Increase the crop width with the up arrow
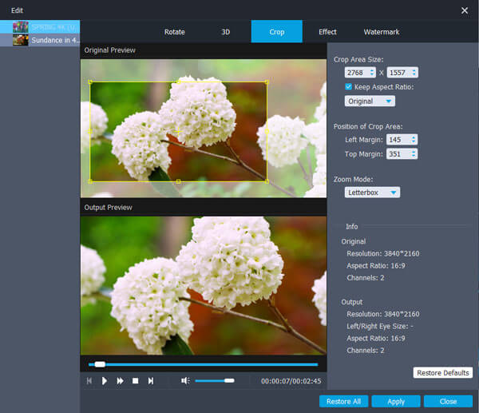Screen dimensions: 479x413 pyautogui.click(x=372, y=70)
